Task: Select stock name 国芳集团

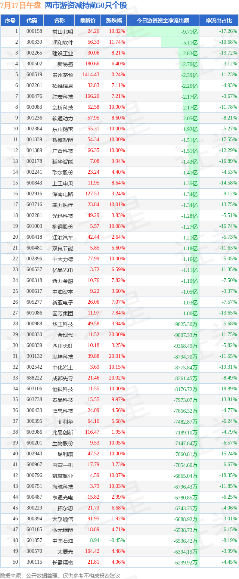Action: point(63,313)
